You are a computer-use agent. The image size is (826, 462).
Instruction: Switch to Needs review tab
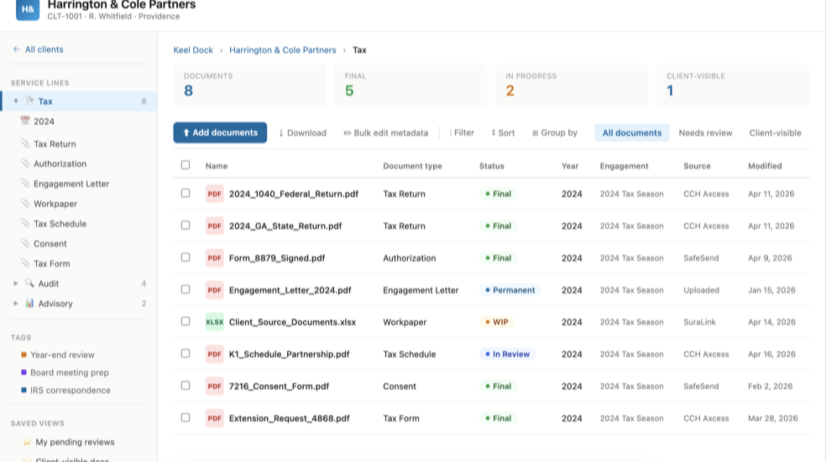[705, 132]
